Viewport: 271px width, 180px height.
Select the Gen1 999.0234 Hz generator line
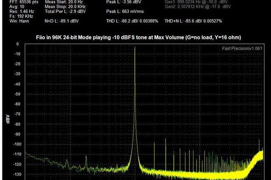coord(198,2)
